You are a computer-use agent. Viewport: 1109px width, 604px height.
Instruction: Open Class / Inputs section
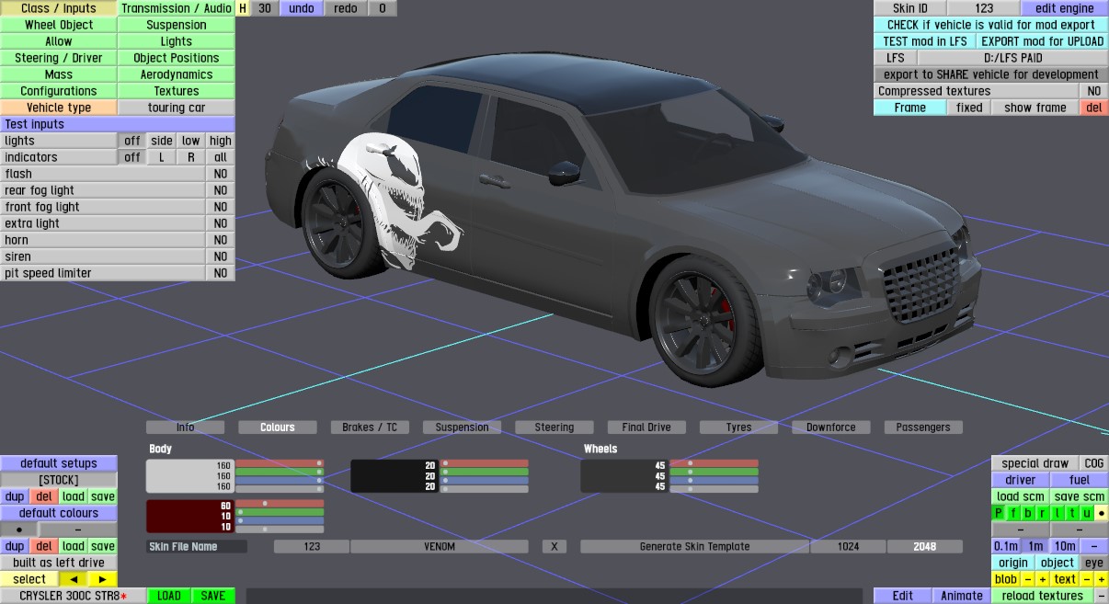[59, 8]
